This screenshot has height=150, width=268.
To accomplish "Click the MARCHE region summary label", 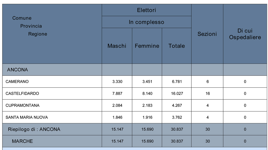I will coord(22,141).
